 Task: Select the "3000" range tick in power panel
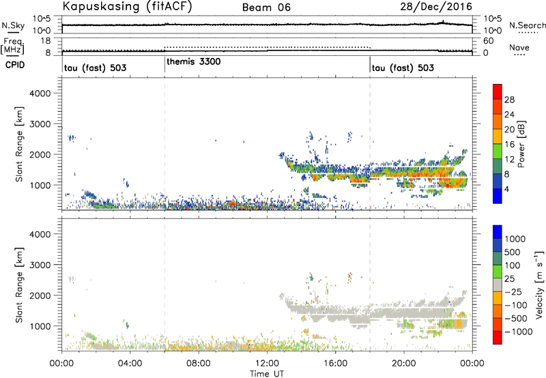[40, 124]
